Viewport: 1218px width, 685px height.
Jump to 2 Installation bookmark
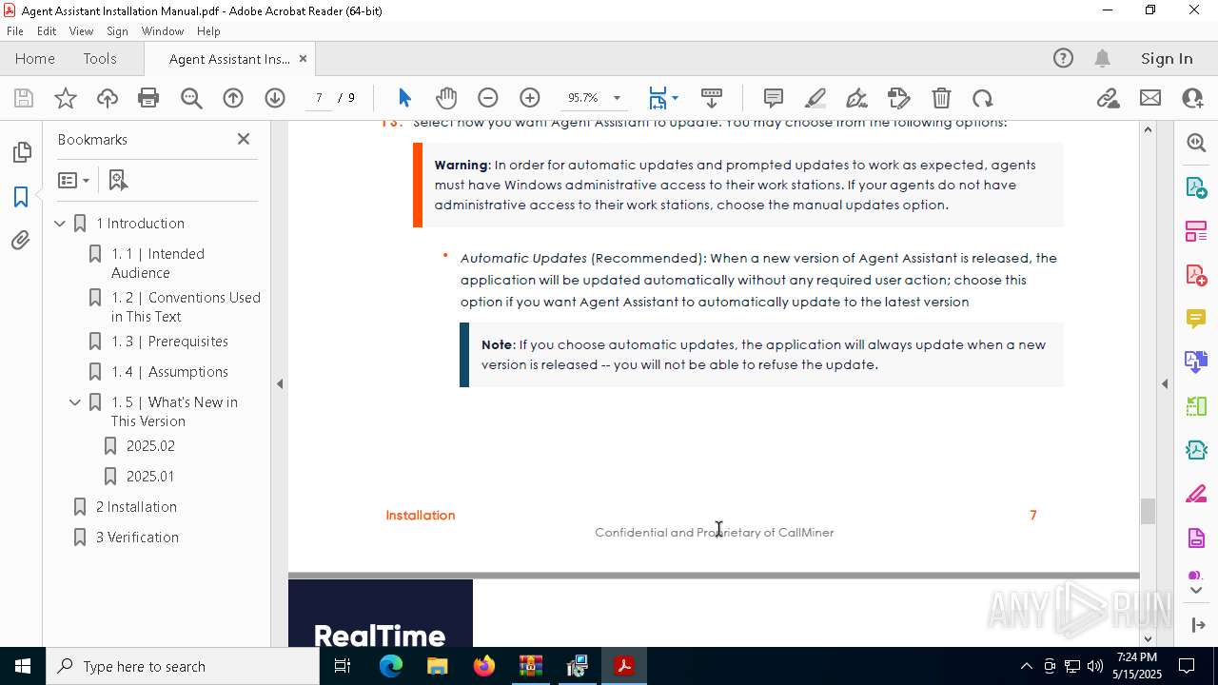(x=136, y=507)
